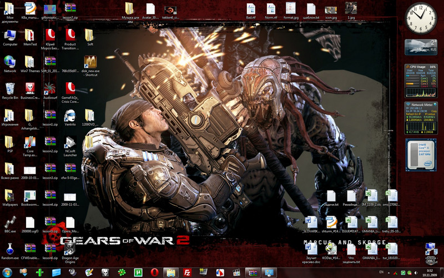The height and width of the screenshot is (278, 444).
Task: Select the lesson4.zip archive icon
Action: (x=50, y=198)
